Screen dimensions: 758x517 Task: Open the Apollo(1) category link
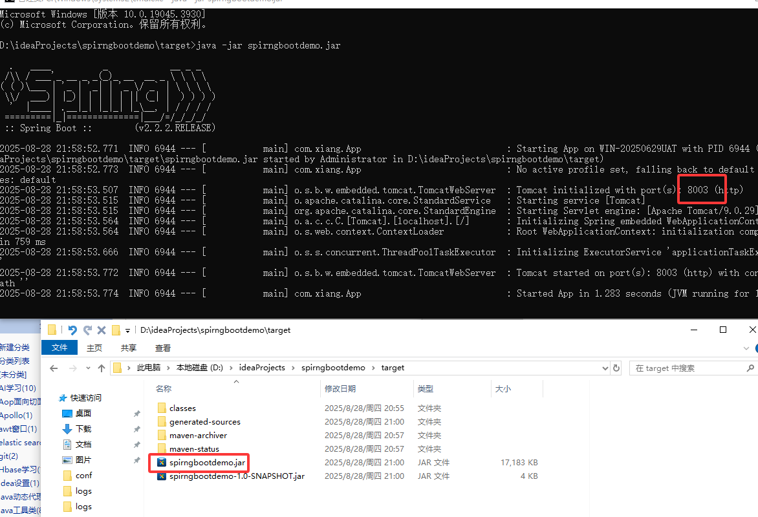pos(16,415)
